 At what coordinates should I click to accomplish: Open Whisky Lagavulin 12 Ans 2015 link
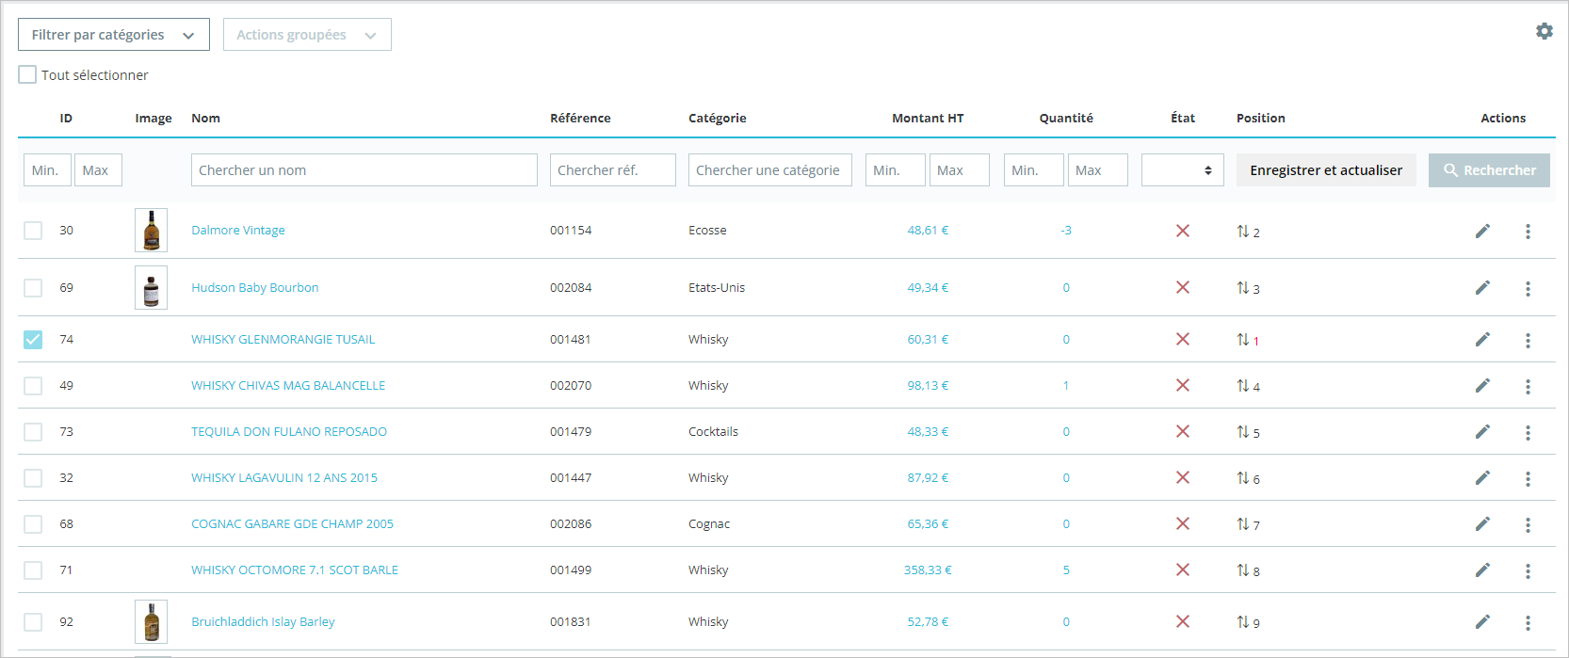coord(283,477)
